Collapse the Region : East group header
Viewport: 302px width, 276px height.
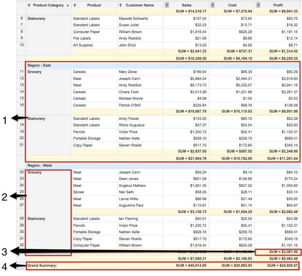(x=39, y=65)
